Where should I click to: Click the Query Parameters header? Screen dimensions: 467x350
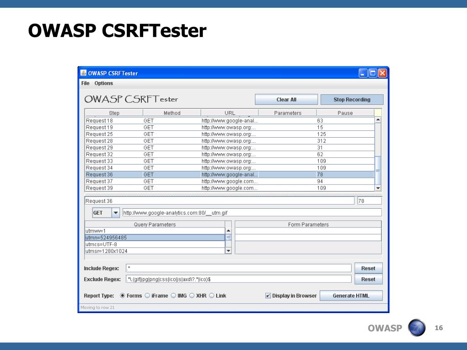(155, 225)
